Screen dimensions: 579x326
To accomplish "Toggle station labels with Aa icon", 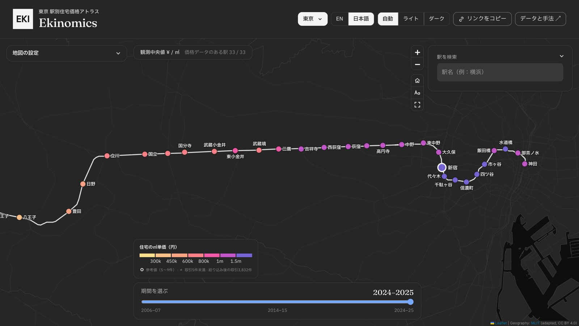I will coord(417,93).
